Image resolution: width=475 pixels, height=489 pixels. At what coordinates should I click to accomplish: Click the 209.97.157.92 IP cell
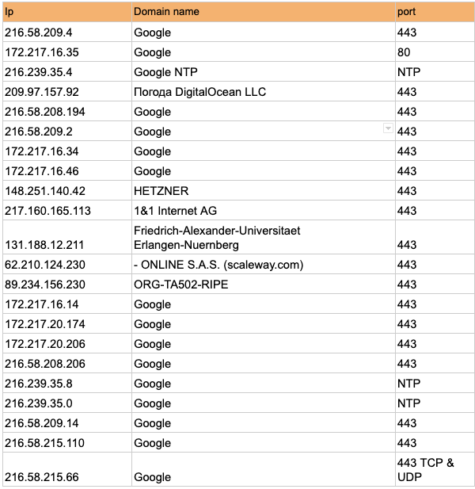(x=66, y=92)
